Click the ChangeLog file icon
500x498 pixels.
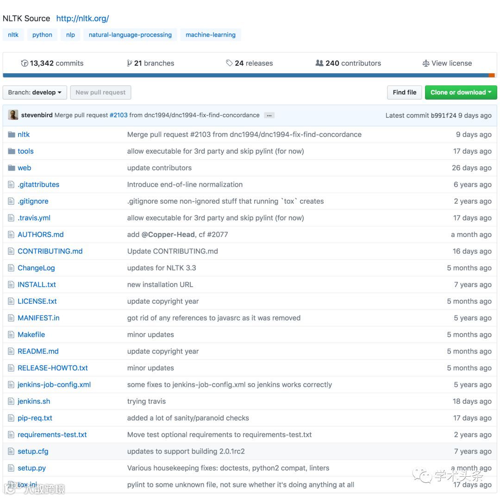point(11,268)
